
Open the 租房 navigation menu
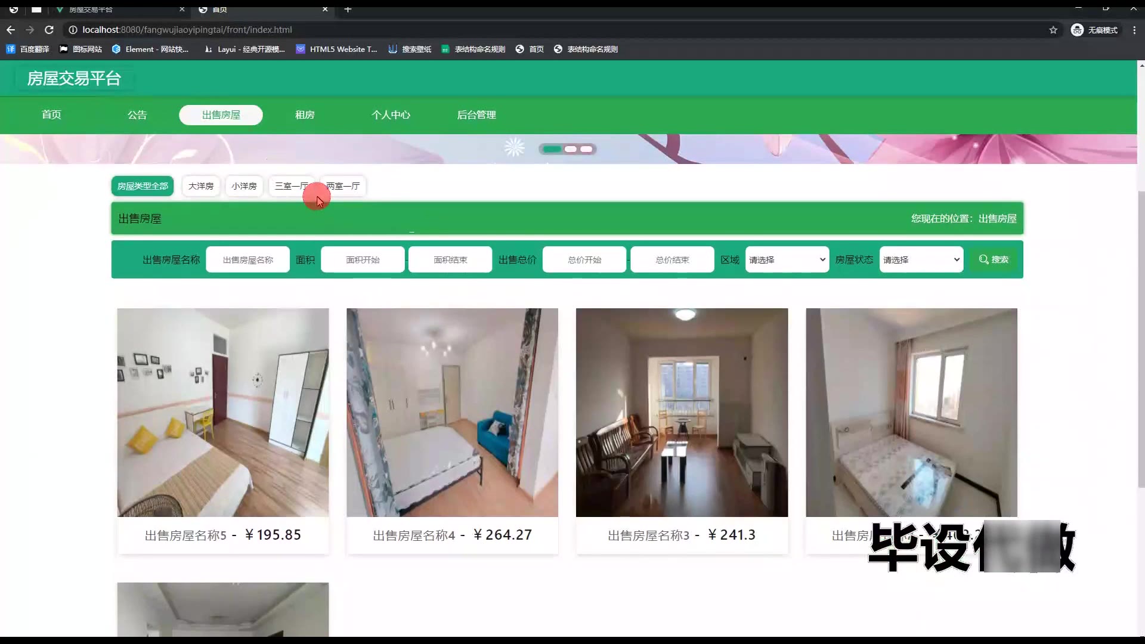[305, 115]
